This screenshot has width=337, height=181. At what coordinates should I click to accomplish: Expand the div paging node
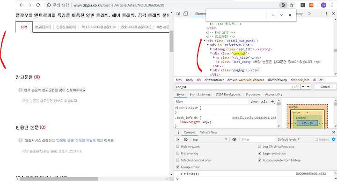[211, 70]
